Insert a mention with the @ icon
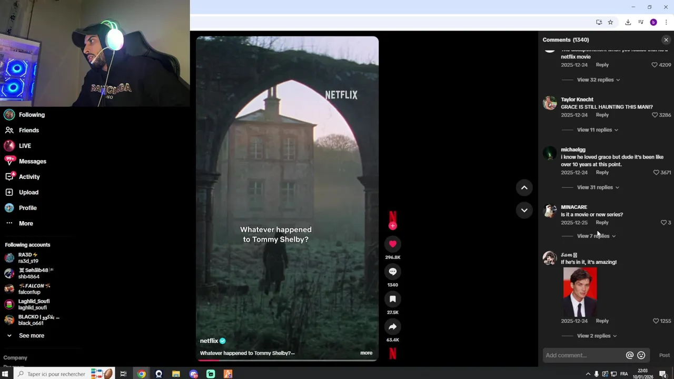 point(629,355)
